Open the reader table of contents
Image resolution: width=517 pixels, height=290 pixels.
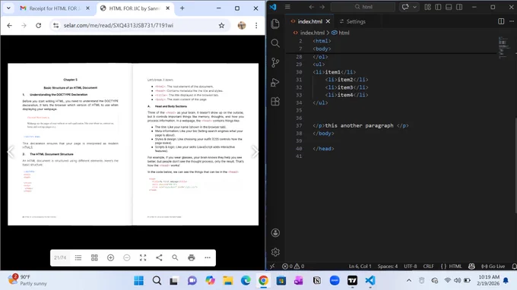[78, 258]
